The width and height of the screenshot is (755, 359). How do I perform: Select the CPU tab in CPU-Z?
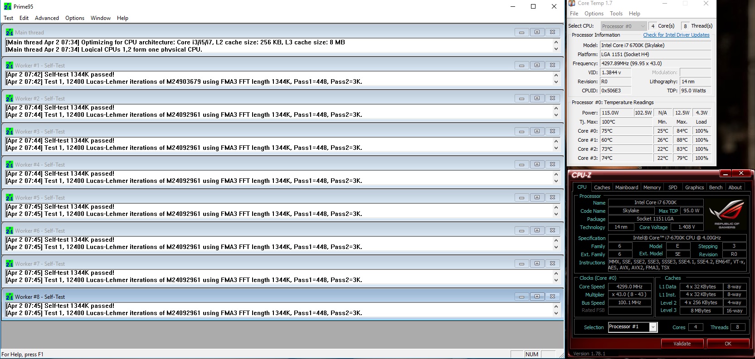point(582,187)
